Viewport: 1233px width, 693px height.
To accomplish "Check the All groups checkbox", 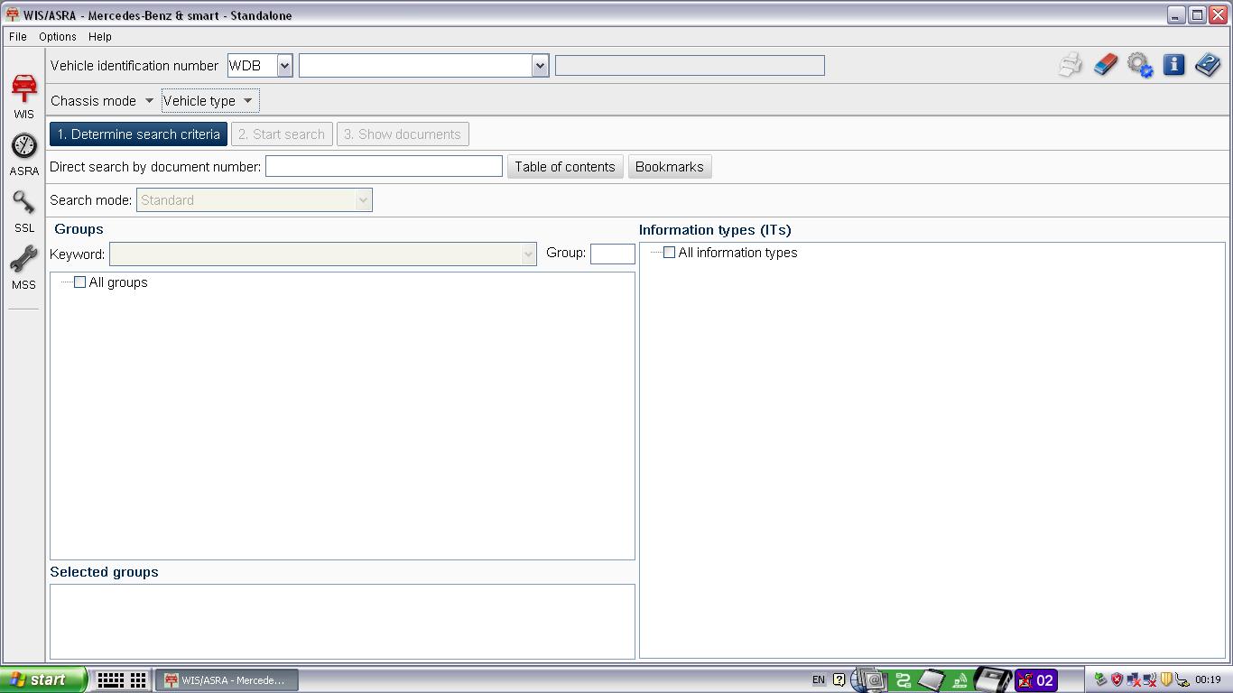I will point(79,282).
